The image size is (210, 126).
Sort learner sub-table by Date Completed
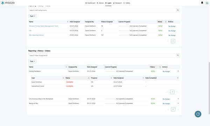(x=178, y=78)
